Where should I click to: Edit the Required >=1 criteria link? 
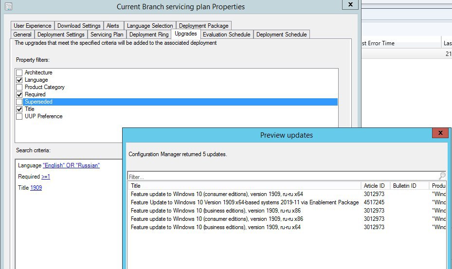point(46,177)
